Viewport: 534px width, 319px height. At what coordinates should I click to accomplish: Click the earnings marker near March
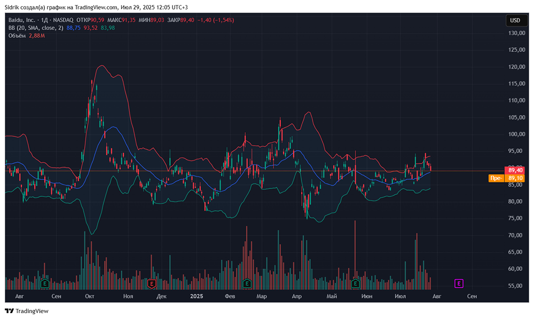pyautogui.click(x=247, y=283)
